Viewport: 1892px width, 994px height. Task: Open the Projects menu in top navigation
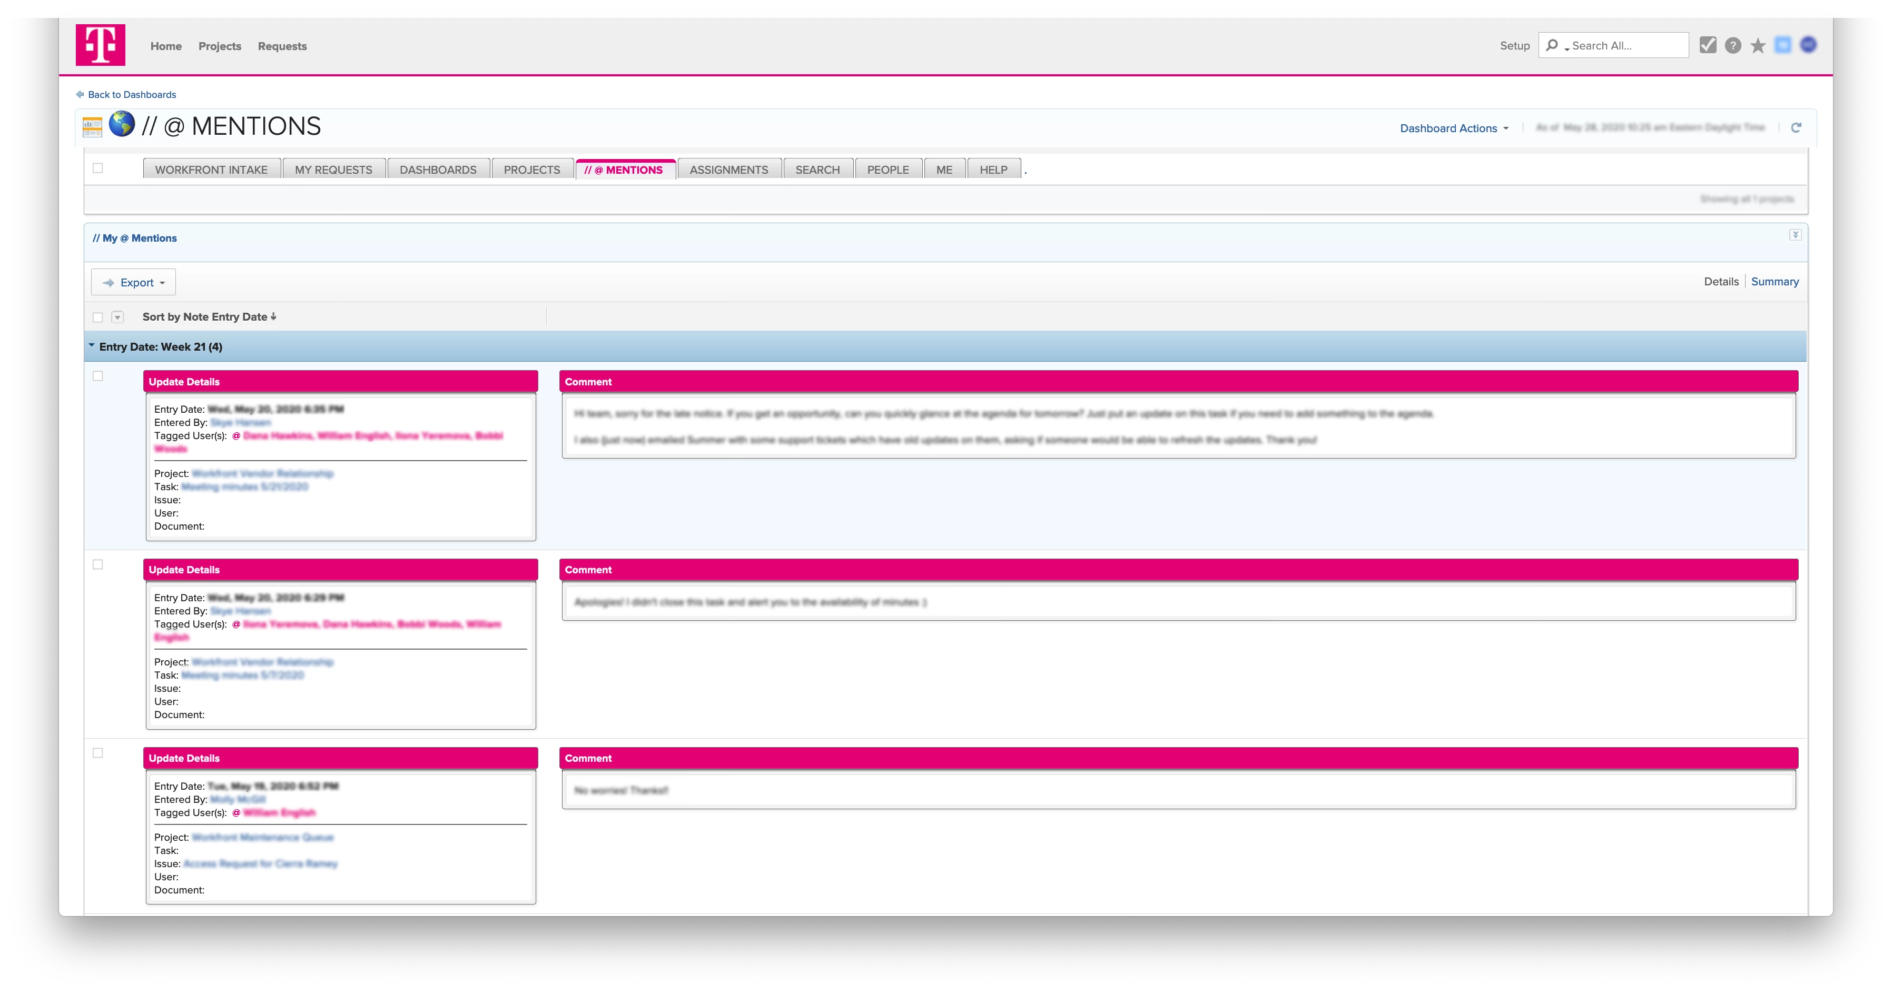pyautogui.click(x=220, y=46)
